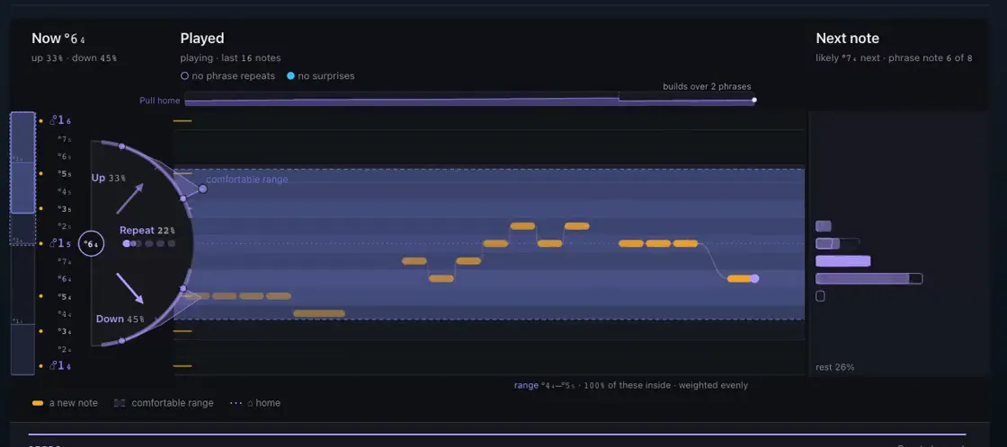Click the °4₄ pitch label
The width and height of the screenshot is (1007, 447).
click(x=64, y=313)
